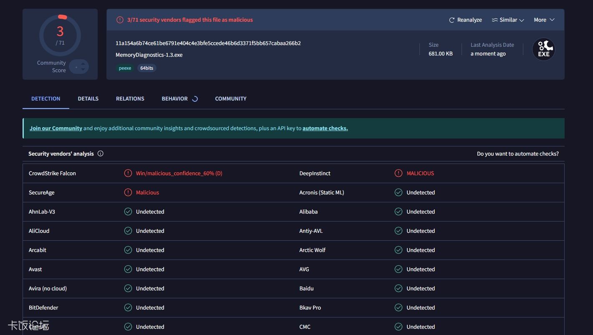Image resolution: width=593 pixels, height=335 pixels.
Task: Click the Reanalyze refresh icon
Action: pyautogui.click(x=452, y=20)
